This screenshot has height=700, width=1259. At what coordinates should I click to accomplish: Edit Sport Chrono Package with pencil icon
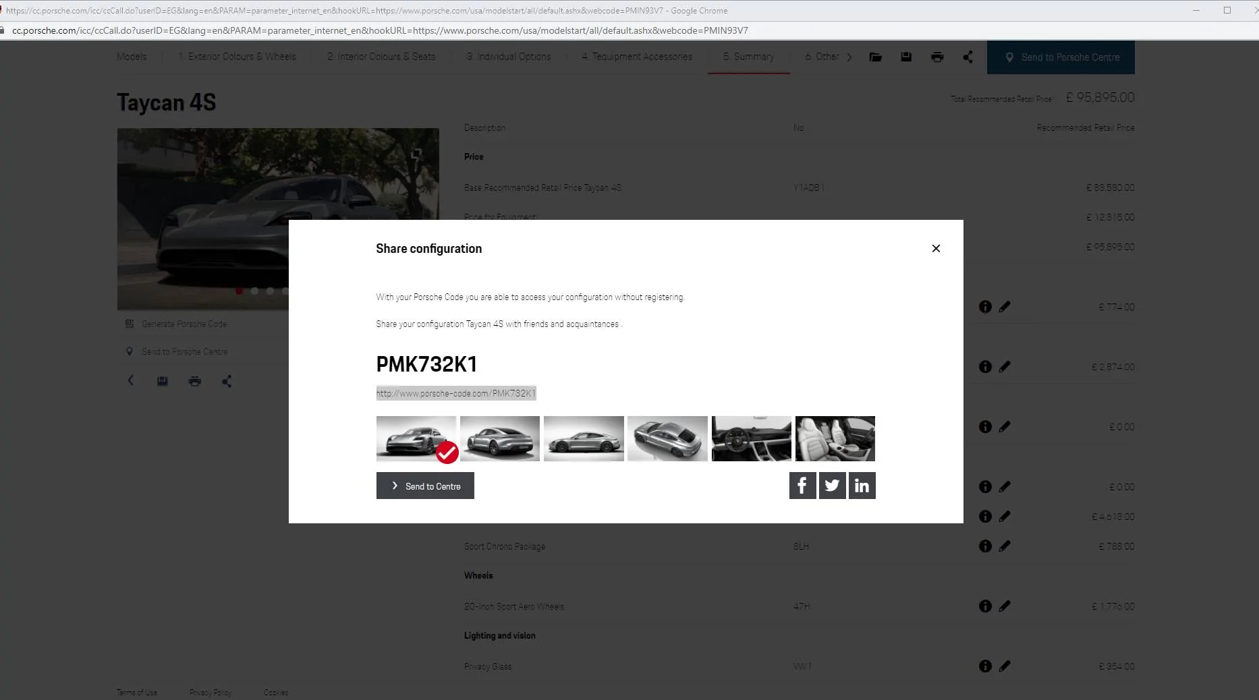click(1005, 546)
